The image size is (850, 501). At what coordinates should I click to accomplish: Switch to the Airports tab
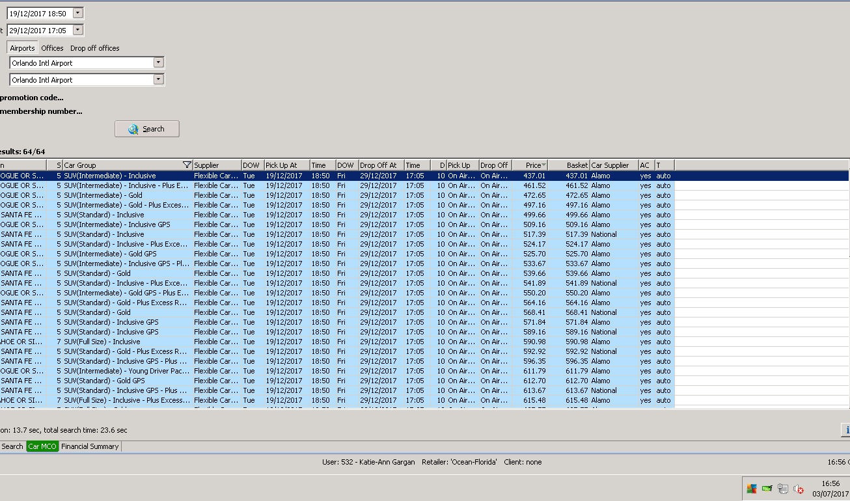23,48
